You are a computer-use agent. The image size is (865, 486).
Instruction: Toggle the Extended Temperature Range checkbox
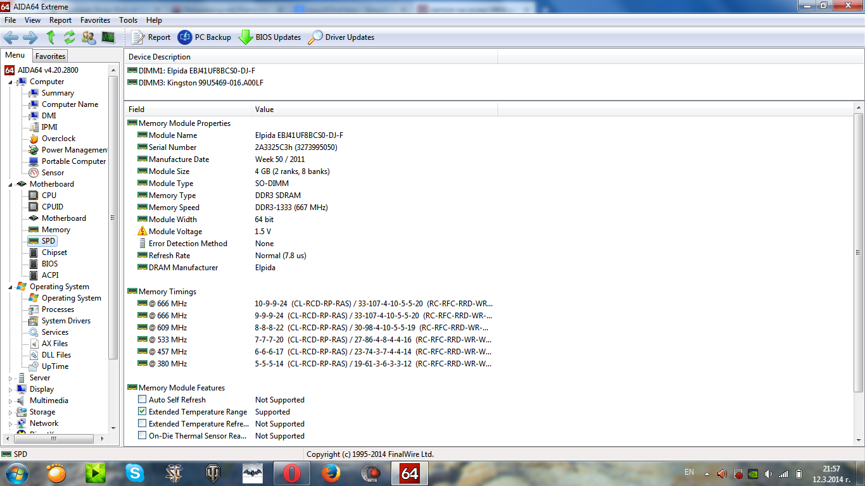(x=142, y=412)
